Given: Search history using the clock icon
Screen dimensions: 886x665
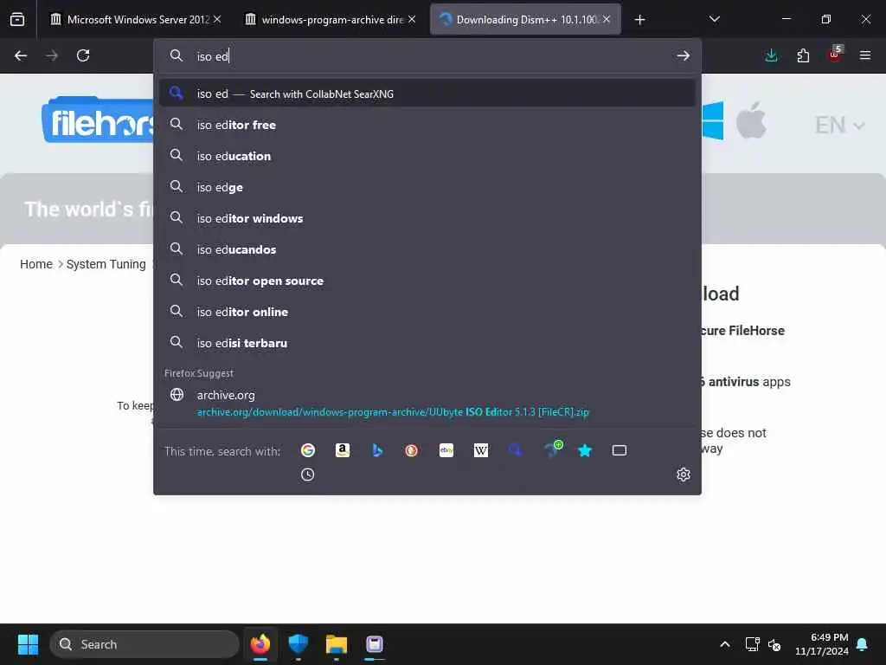Looking at the screenshot, I should [x=307, y=475].
